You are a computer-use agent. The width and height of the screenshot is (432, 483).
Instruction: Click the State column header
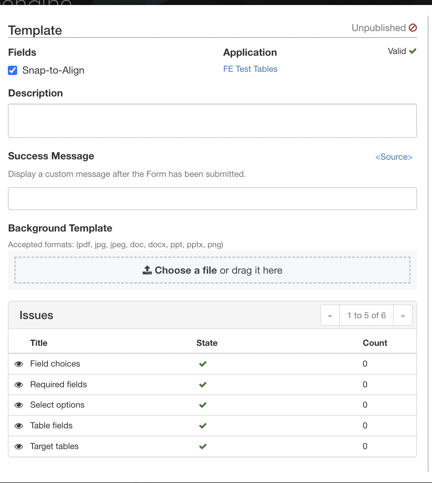207,343
